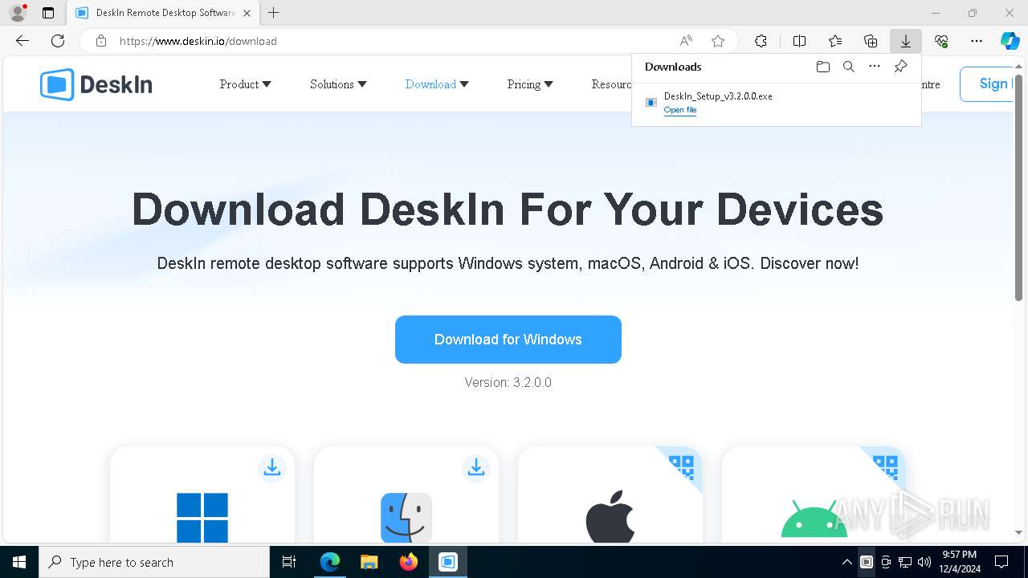1028x578 pixels.
Task: Click the macOS card download arrow icon
Action: click(x=476, y=467)
